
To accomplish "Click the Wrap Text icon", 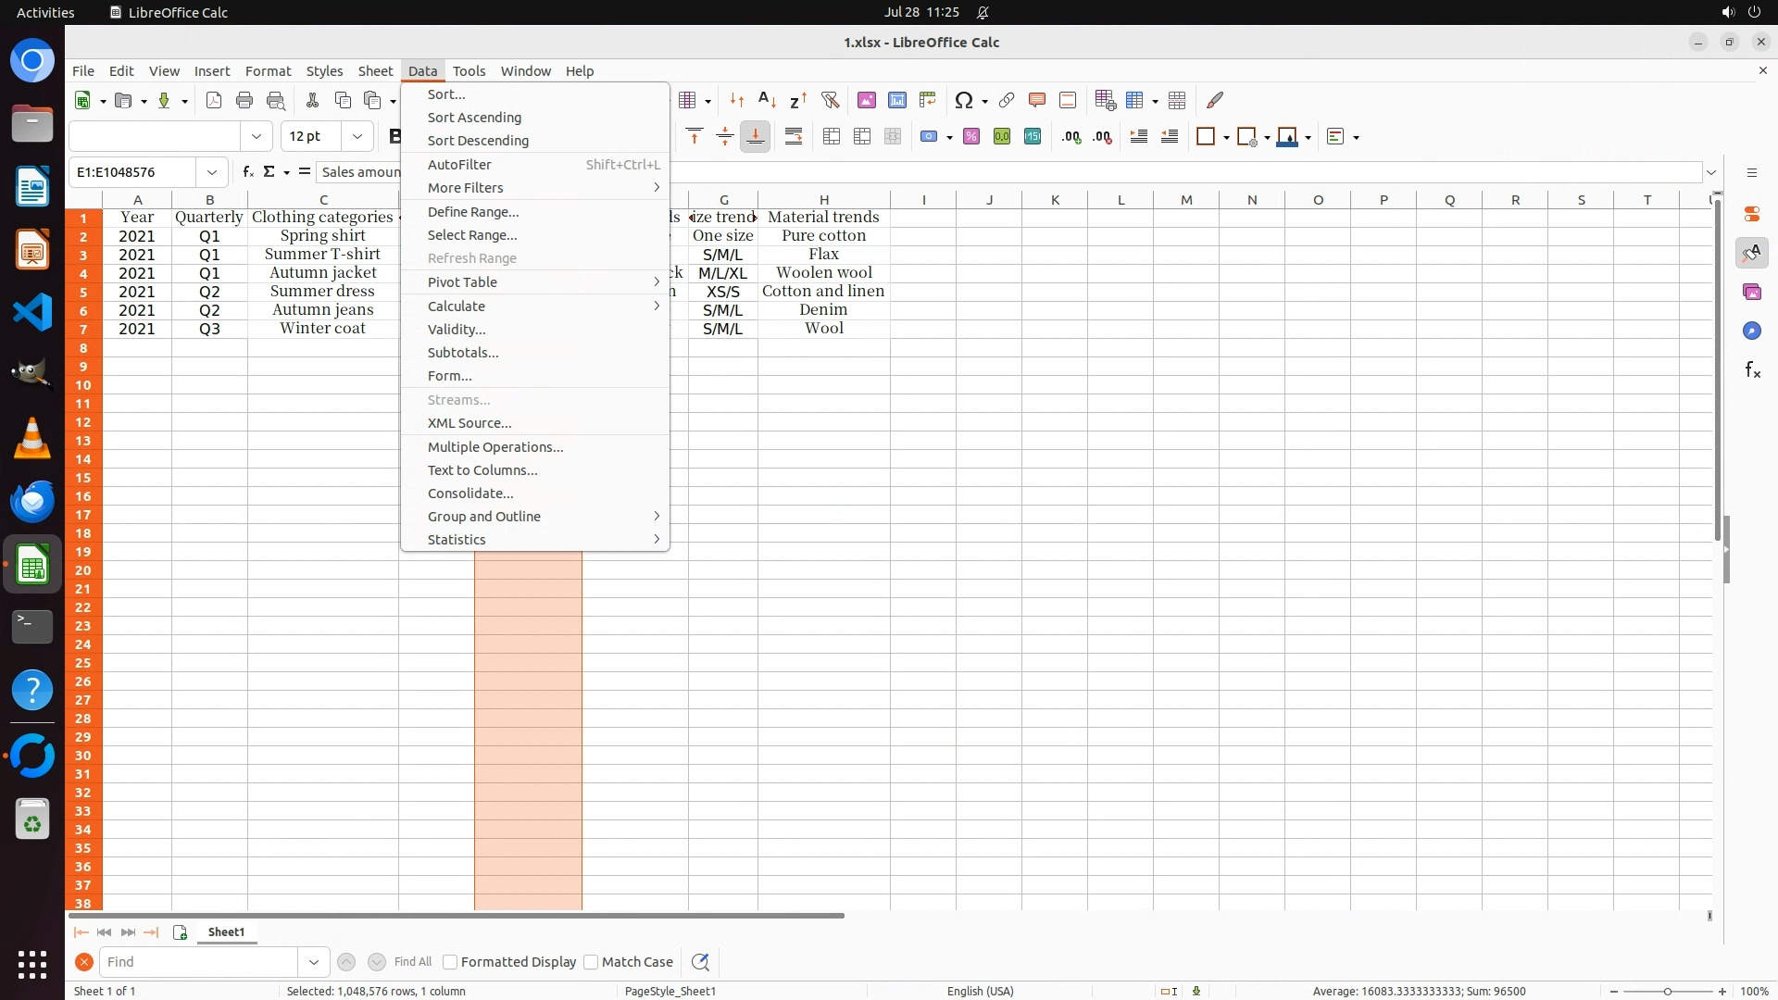I will click(x=794, y=137).
